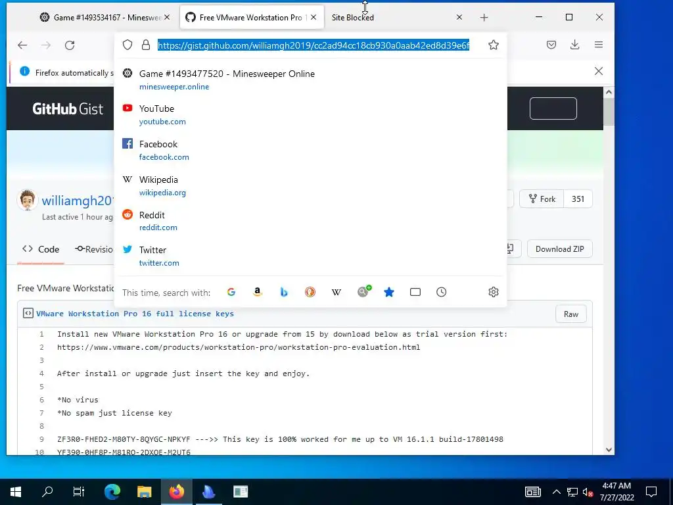Search this time with Amazon icon

[x=258, y=292]
